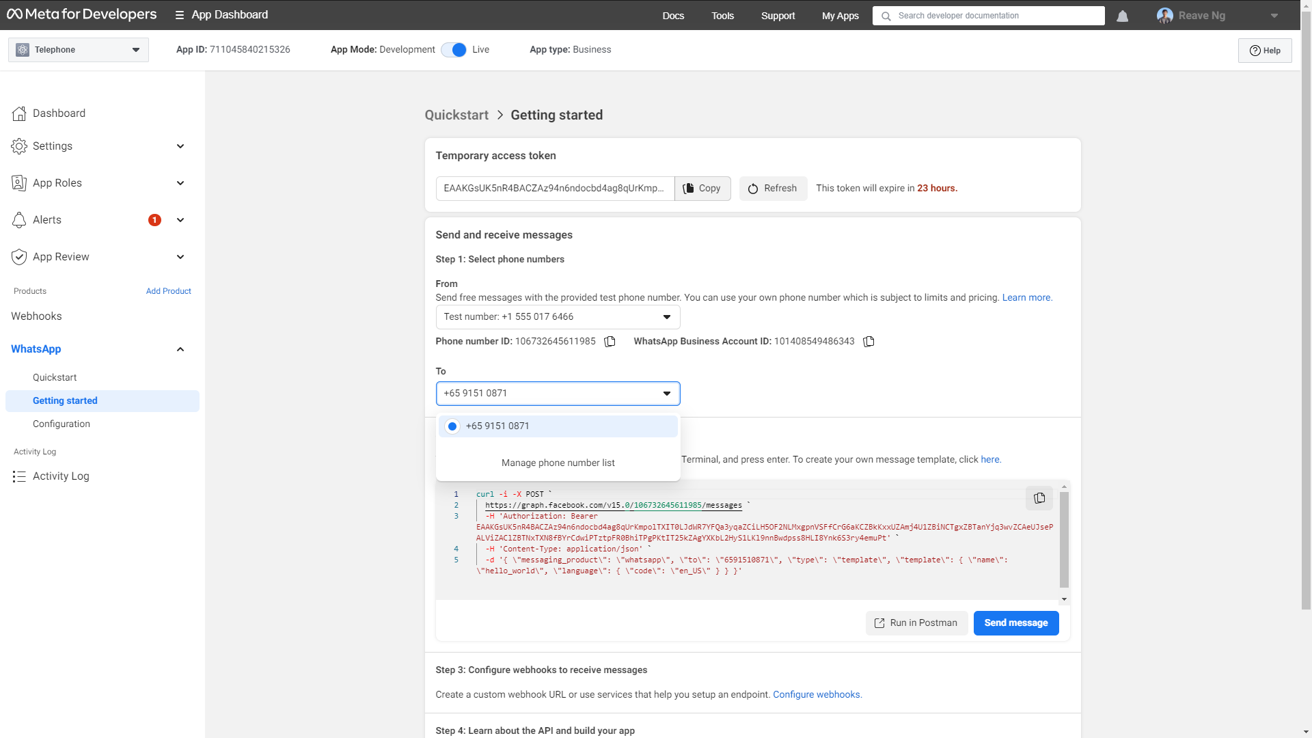Viewport: 1312px width, 738px height.
Task: Open Activity Log in the sidebar
Action: [61, 476]
